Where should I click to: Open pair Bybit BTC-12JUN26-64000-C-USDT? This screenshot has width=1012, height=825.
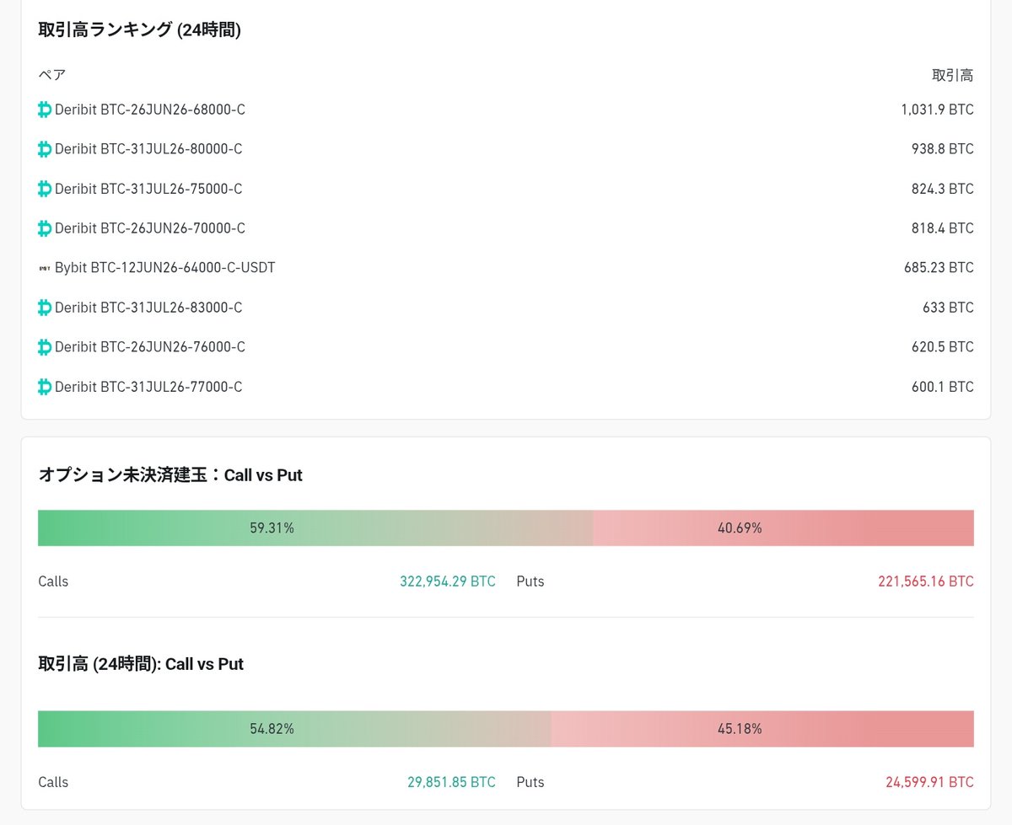click(x=165, y=268)
